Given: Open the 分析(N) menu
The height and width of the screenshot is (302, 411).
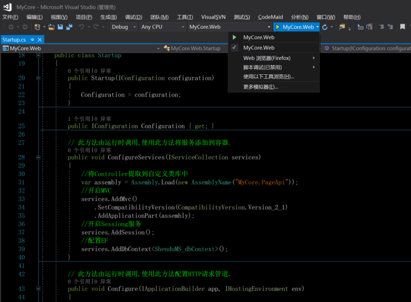Looking at the screenshot, I should coord(300,18).
